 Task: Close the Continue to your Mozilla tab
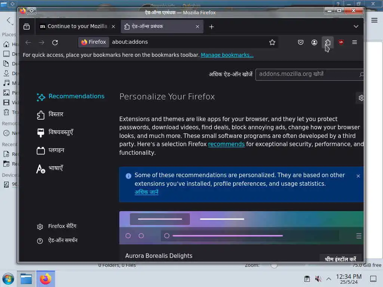point(113,27)
